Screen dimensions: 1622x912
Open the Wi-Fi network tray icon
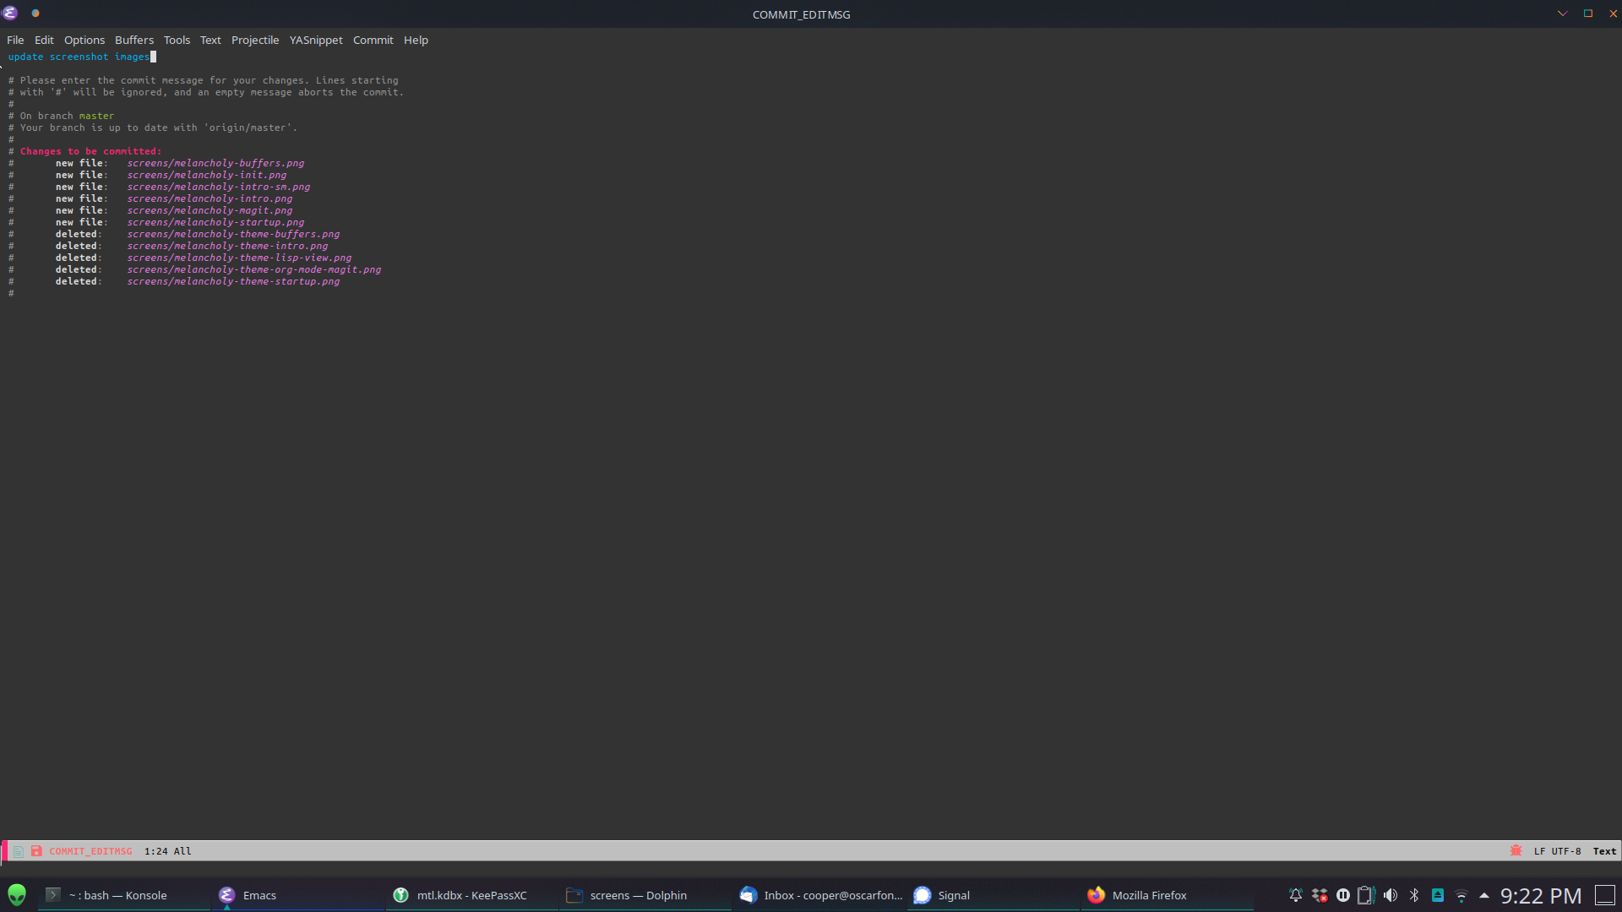(1461, 896)
